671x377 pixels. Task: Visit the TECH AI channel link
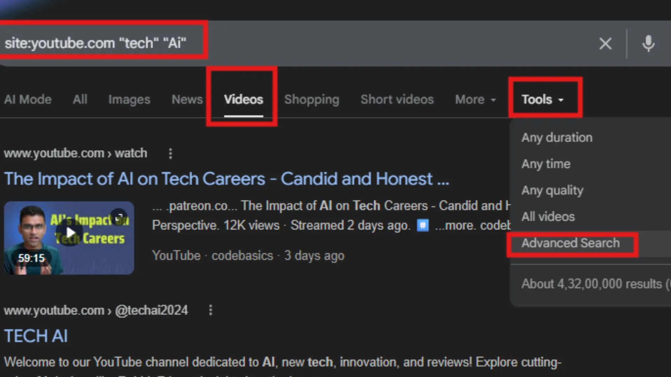click(x=36, y=336)
